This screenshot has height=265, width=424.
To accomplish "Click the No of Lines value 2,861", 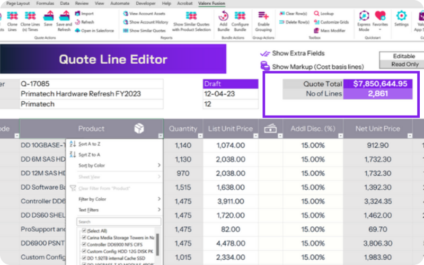I will [x=378, y=94].
